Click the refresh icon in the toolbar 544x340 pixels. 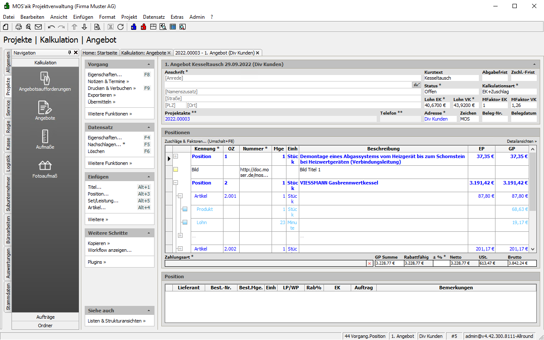[x=120, y=27]
